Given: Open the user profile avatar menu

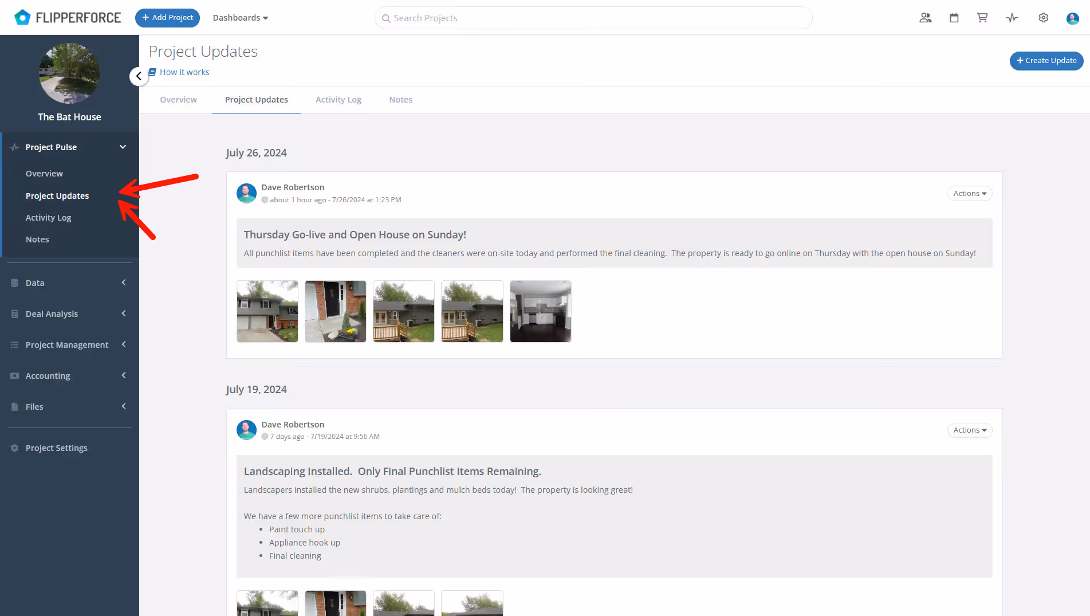Looking at the screenshot, I should [1072, 18].
